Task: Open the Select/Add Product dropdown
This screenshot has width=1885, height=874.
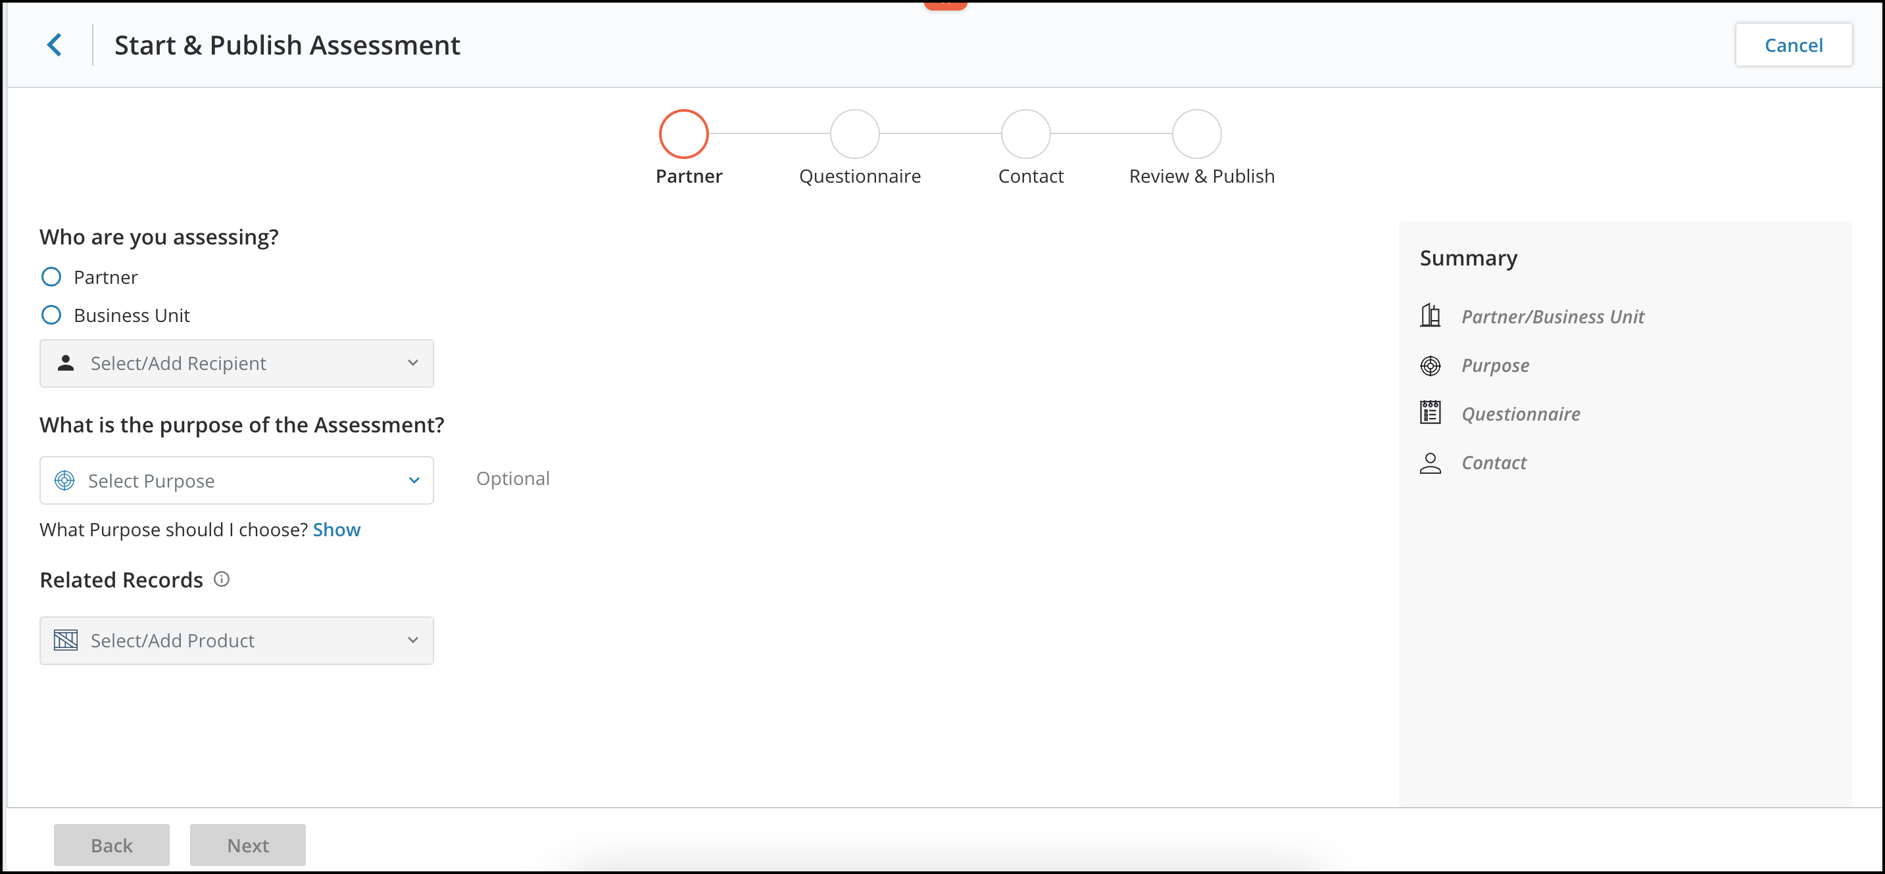Action: pos(236,640)
